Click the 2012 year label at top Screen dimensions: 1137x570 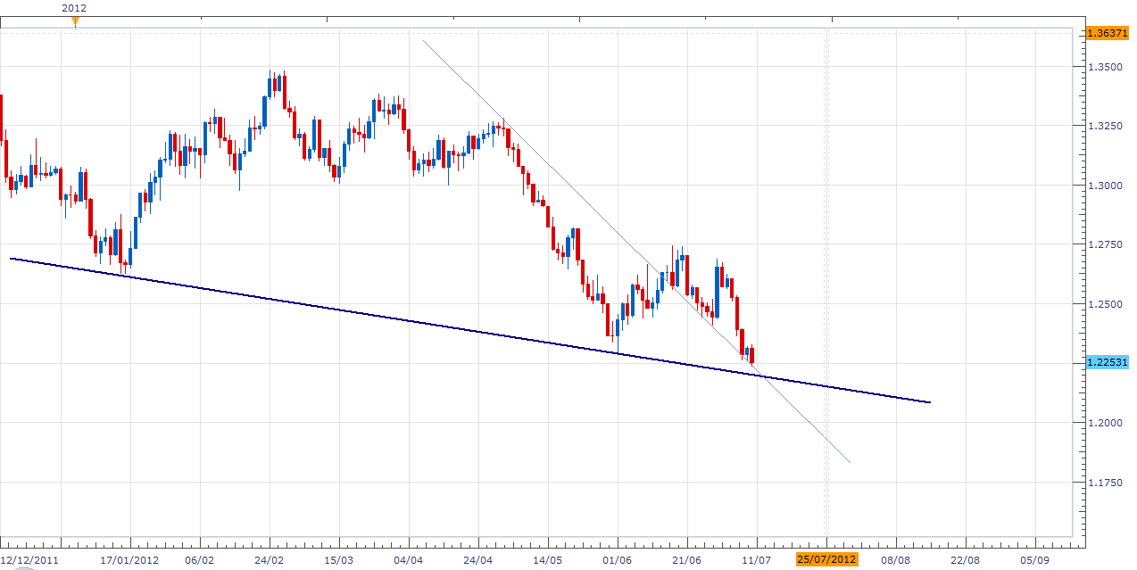(74, 8)
